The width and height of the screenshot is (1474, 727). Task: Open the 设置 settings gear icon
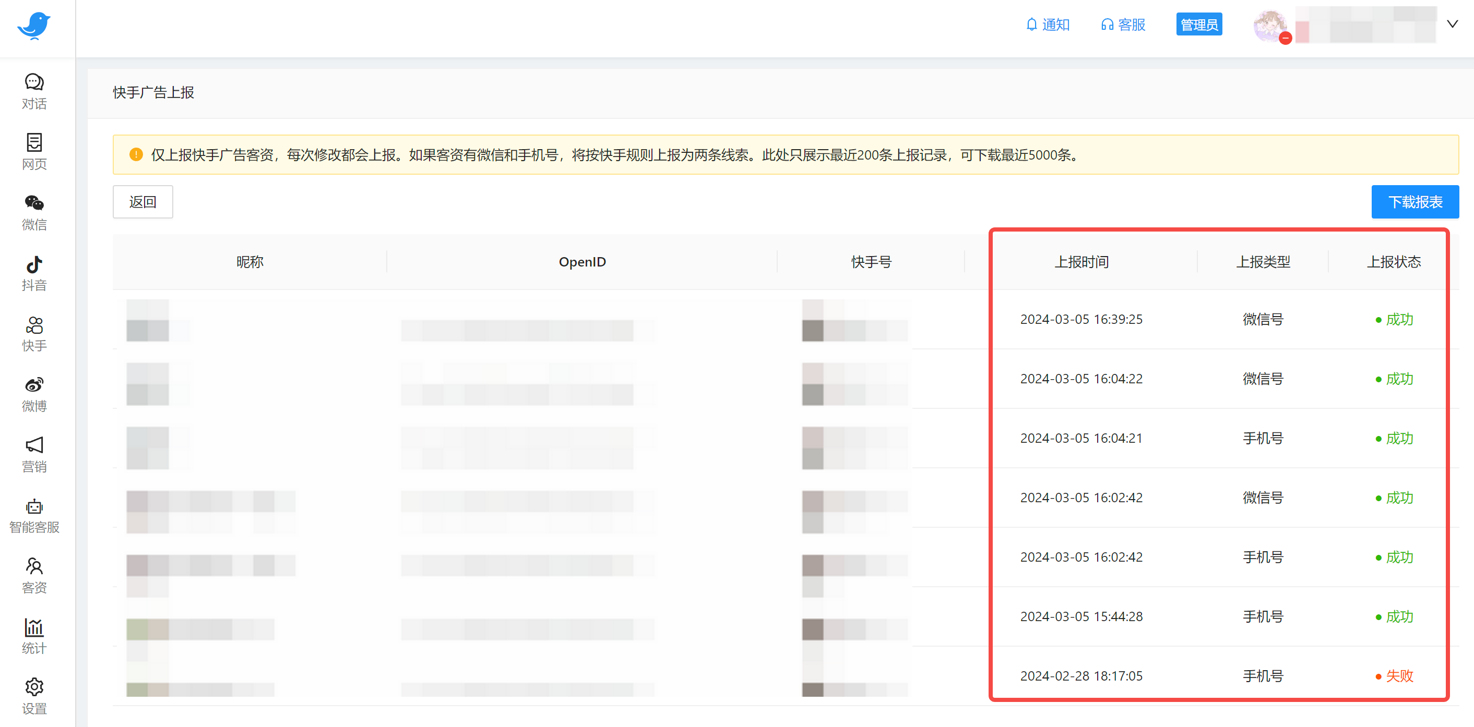[34, 696]
